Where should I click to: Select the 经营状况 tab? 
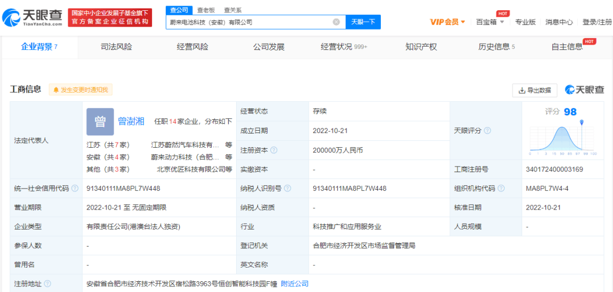tap(344, 47)
